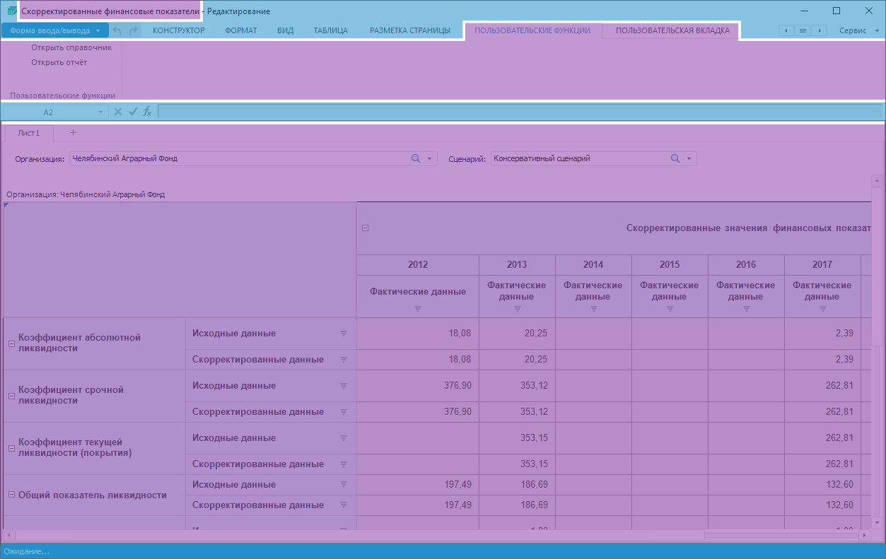Click the search icon in Сценарий field
The height and width of the screenshot is (559, 886).
coord(675,159)
